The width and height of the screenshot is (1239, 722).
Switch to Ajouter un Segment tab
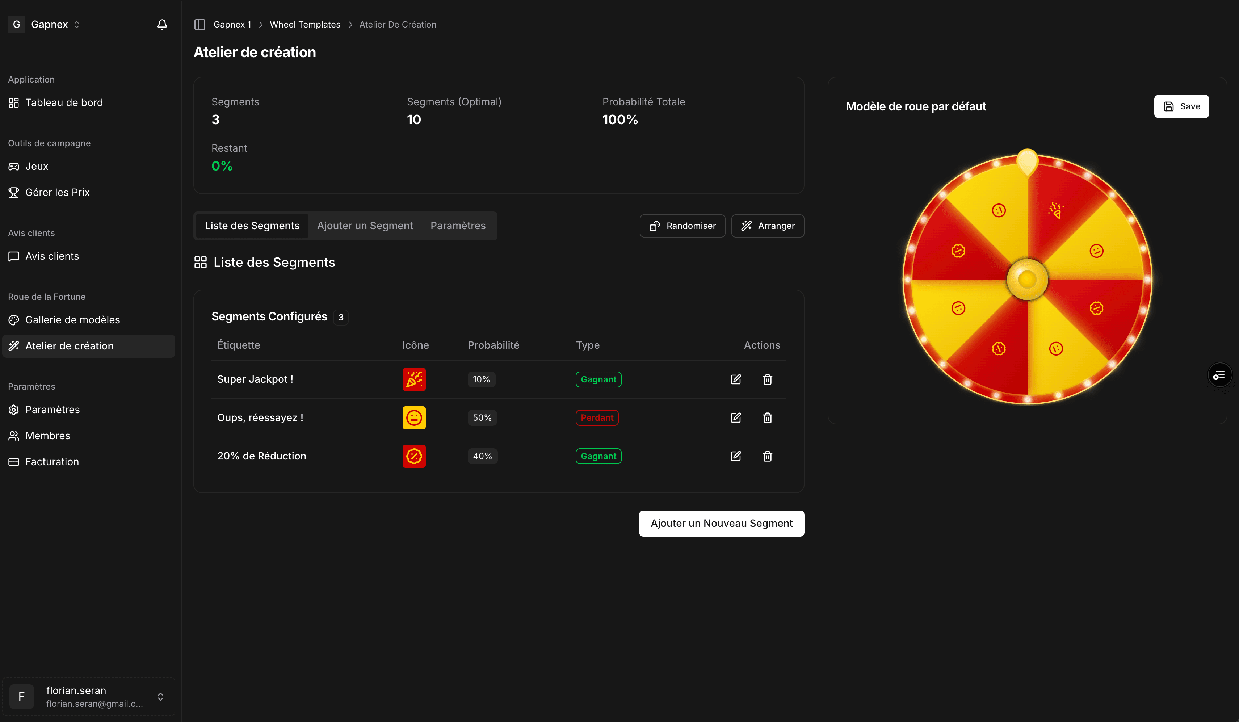pos(365,226)
